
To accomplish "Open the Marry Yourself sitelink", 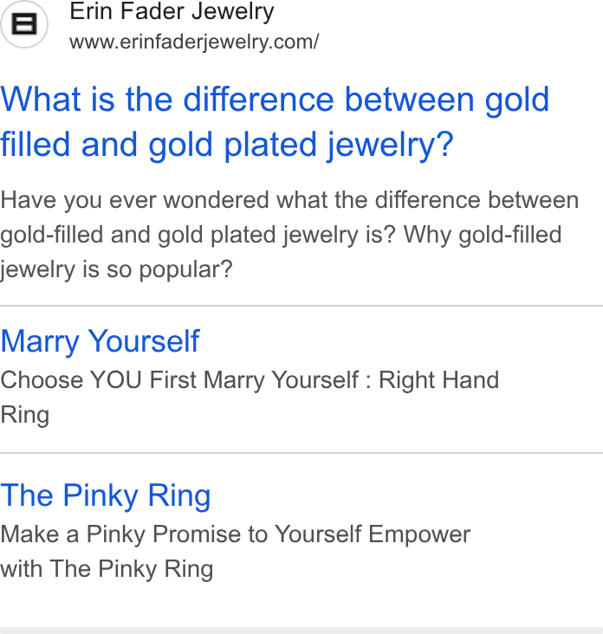I will [100, 341].
